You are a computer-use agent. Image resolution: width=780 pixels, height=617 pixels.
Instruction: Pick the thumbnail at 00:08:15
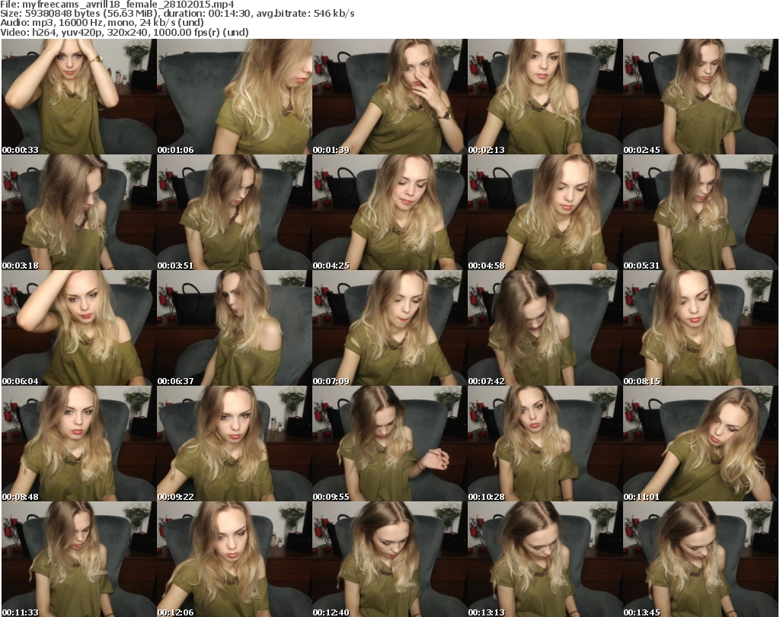[x=701, y=329]
